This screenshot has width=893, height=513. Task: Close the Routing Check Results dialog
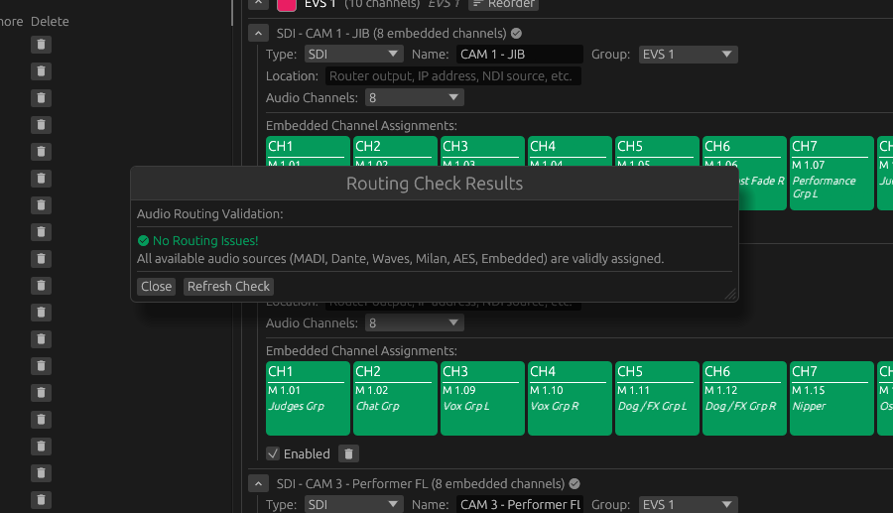click(x=156, y=287)
